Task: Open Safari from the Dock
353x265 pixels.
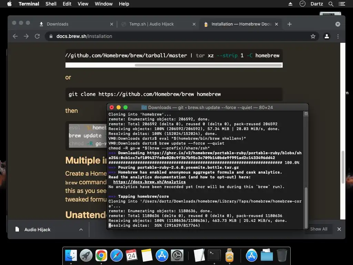Action: (117, 255)
